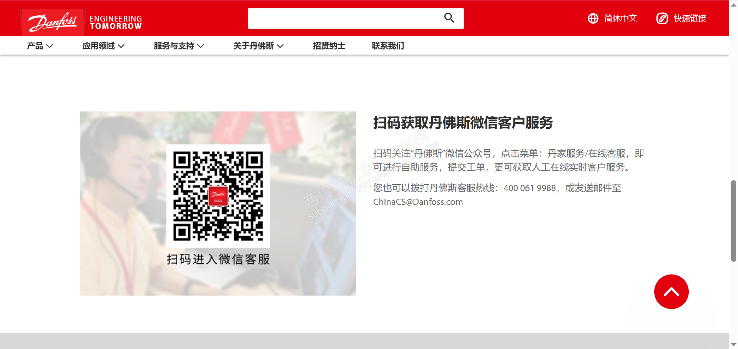The image size is (738, 349).
Task: Click the WeChat QR code image
Action: click(x=218, y=196)
